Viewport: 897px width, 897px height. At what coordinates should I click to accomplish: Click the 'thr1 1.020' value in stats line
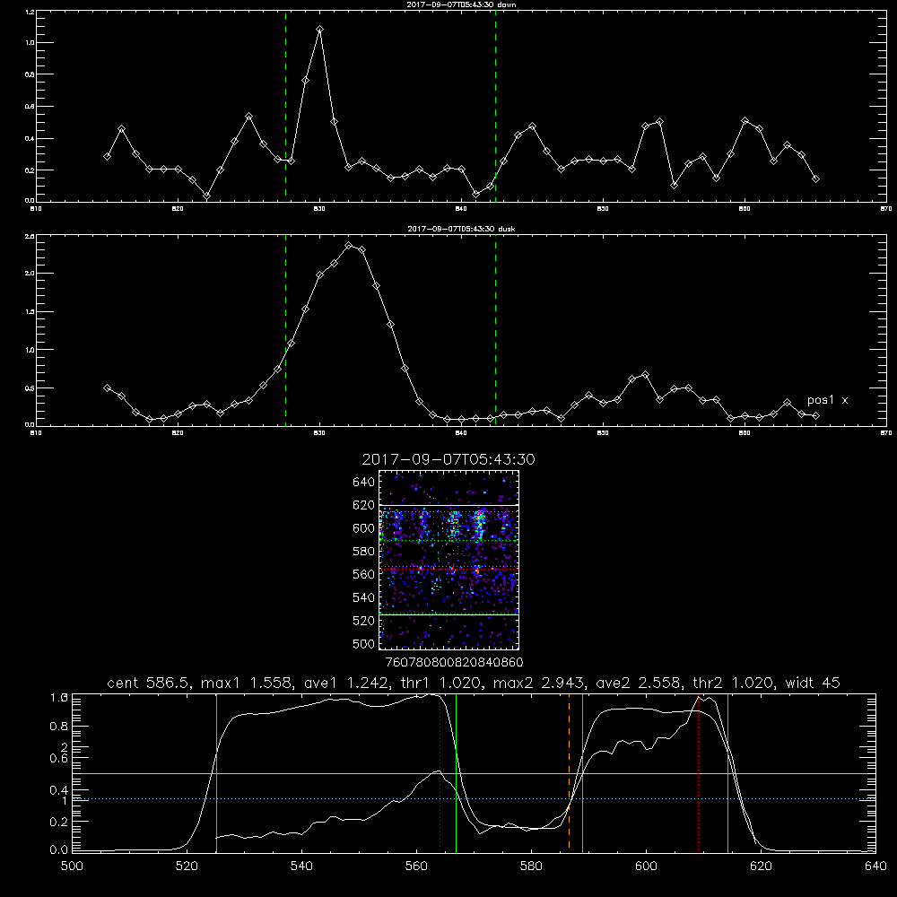coord(440,683)
